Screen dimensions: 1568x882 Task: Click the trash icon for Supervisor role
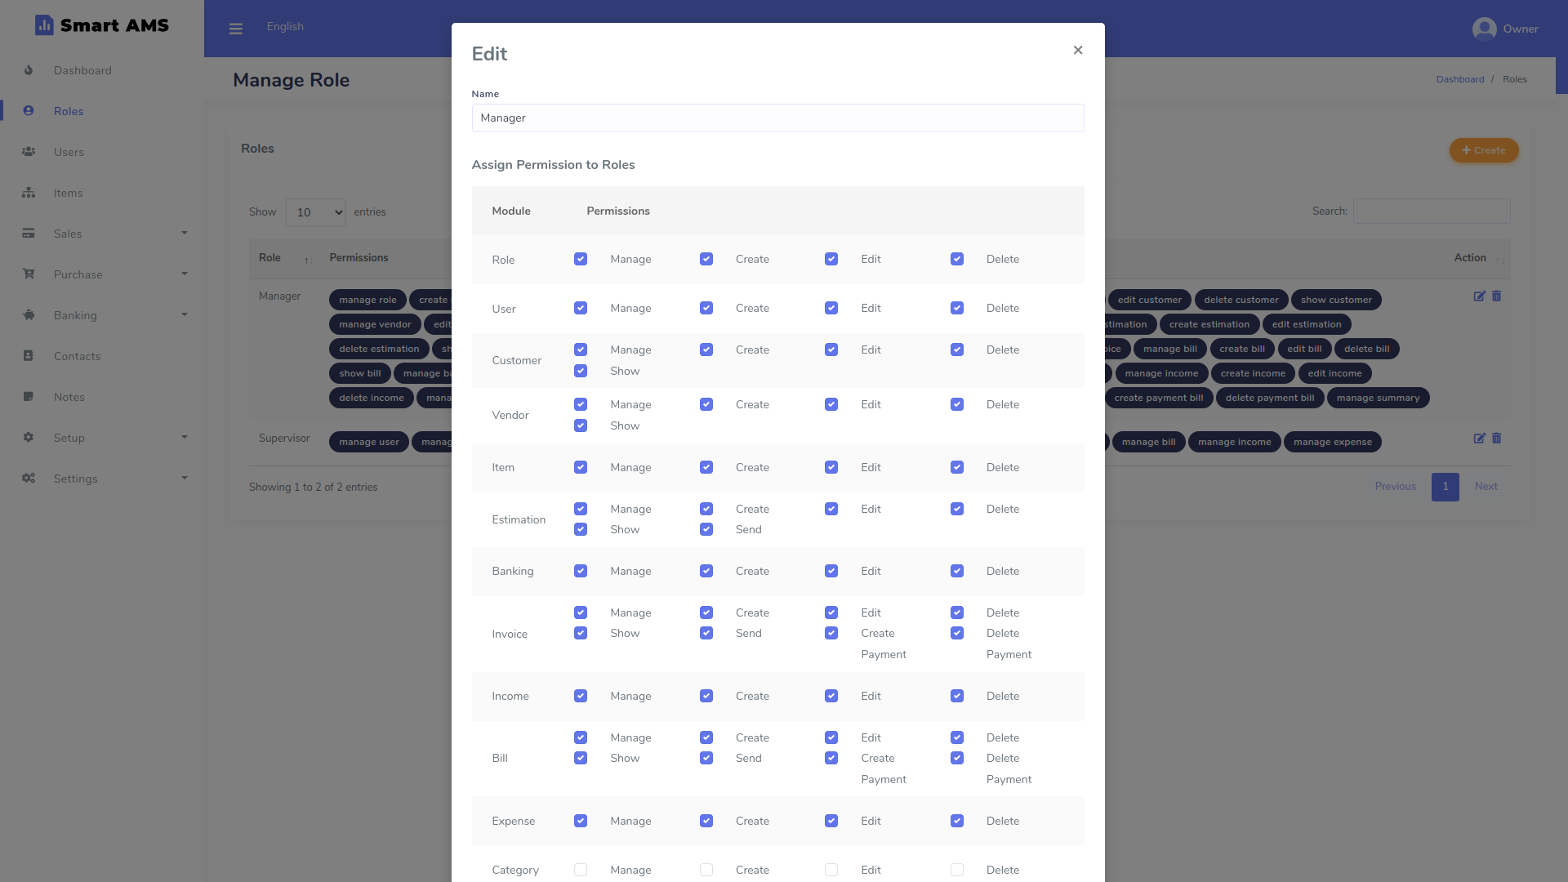(x=1497, y=439)
